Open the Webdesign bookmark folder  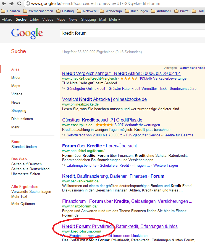point(111,11)
